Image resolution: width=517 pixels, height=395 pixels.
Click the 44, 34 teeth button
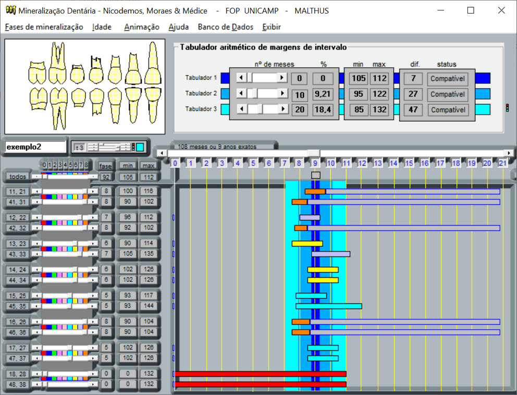point(18,280)
